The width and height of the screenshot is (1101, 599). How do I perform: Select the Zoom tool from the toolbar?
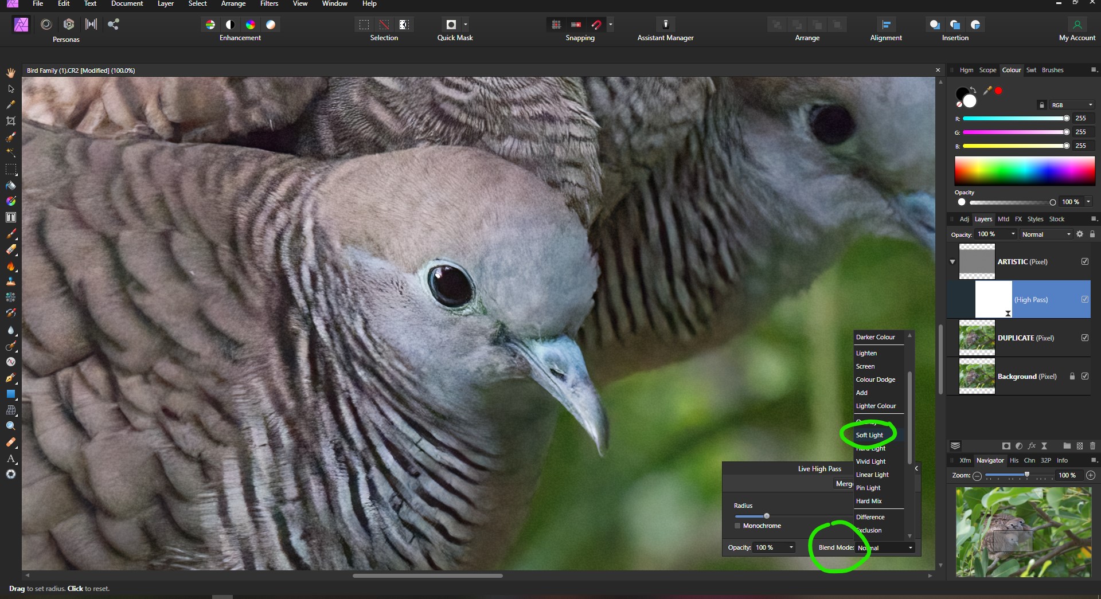click(10, 425)
